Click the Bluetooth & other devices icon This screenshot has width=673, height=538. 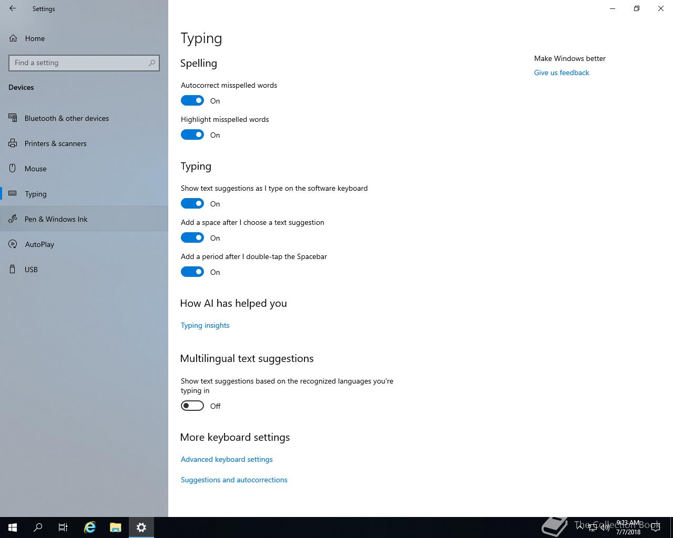coord(13,118)
